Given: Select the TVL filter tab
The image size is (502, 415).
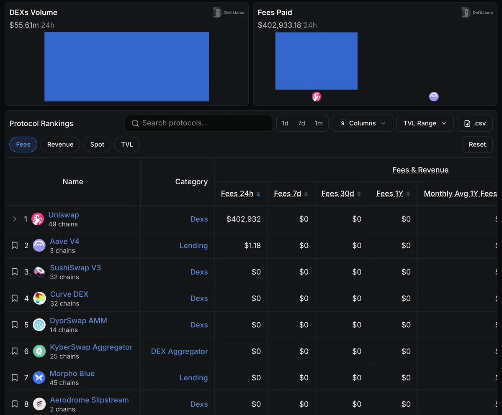Looking at the screenshot, I should [127, 145].
